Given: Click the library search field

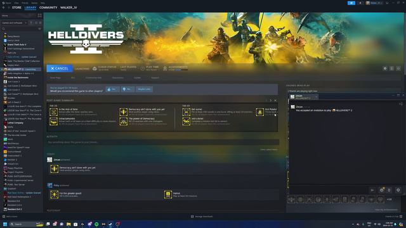Looking at the screenshot, I should coord(20,28).
